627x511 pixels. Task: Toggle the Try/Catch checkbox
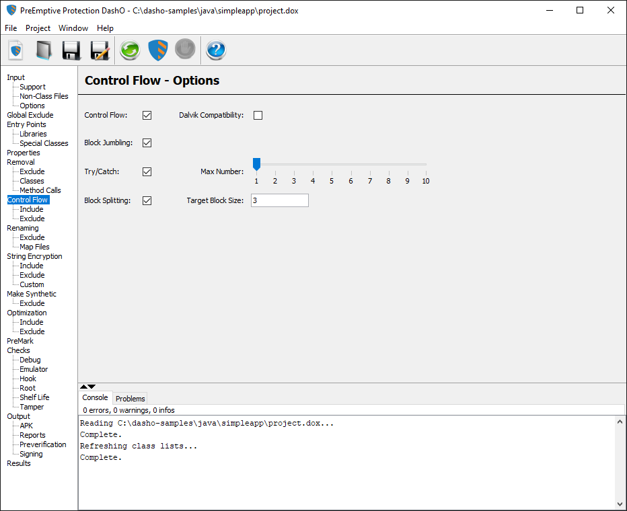pyautogui.click(x=147, y=171)
